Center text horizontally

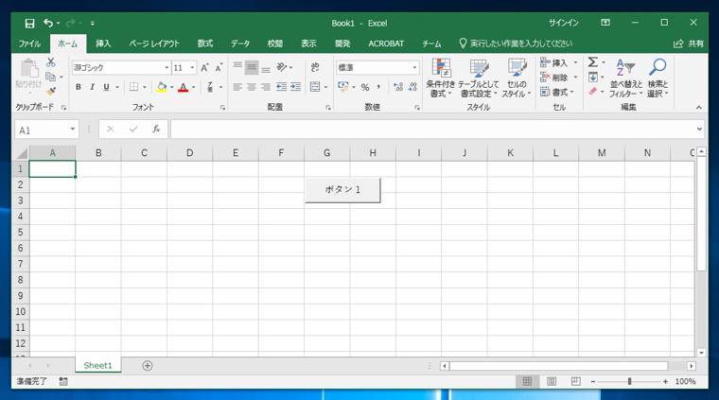[x=252, y=87]
